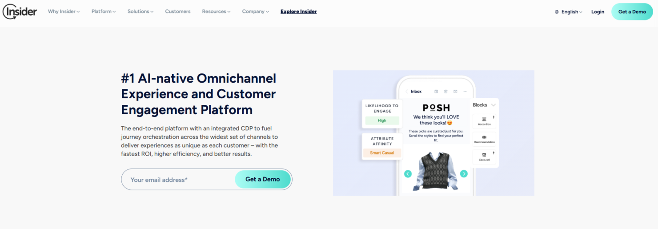Go to the Customers page

tap(178, 12)
